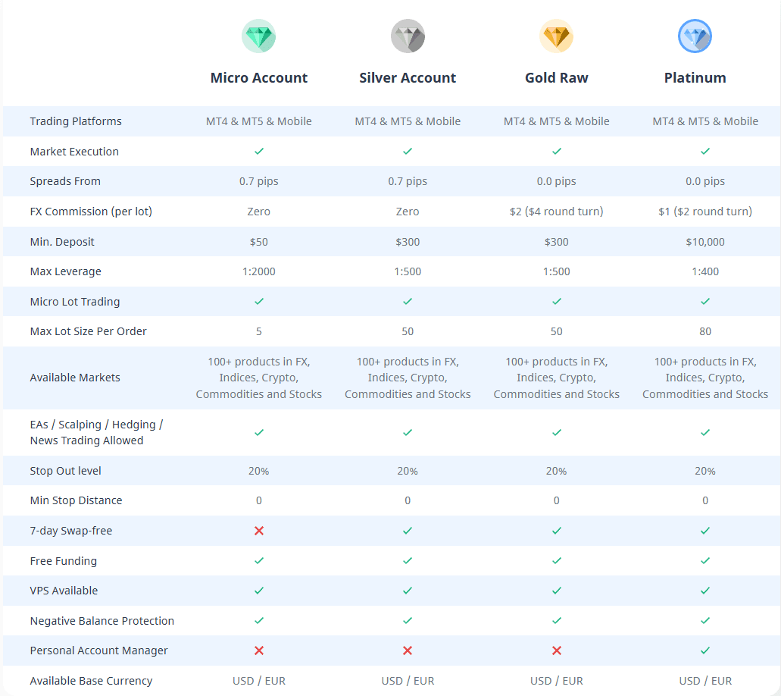Click the gold Gold Raw diamond icon
This screenshot has height=696, width=781.
[556, 36]
